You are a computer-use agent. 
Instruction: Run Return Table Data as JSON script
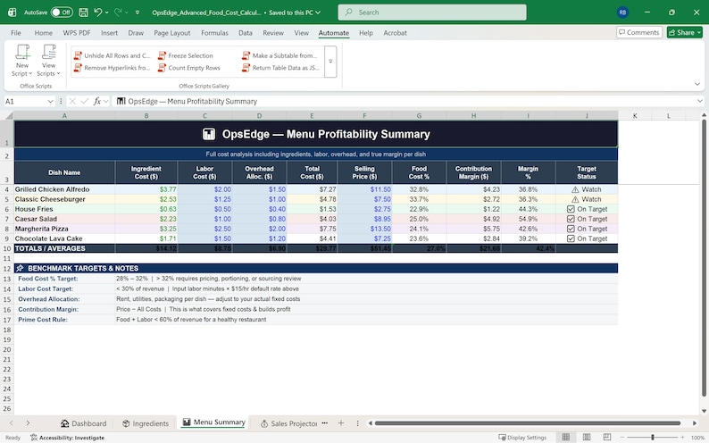pyautogui.click(x=280, y=68)
